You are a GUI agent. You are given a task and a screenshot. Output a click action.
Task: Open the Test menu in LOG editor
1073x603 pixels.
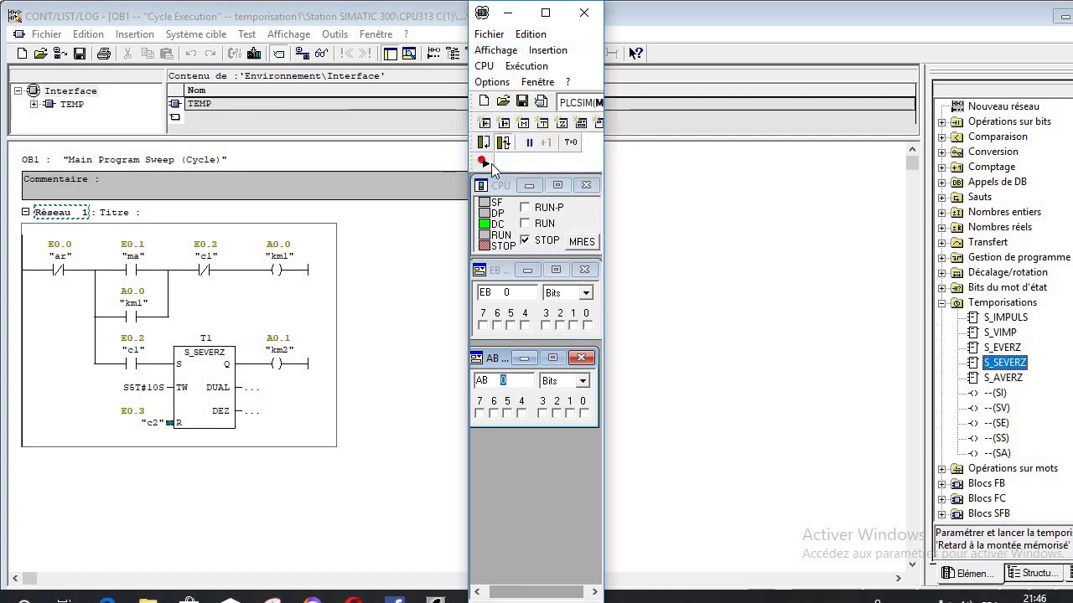tap(246, 34)
